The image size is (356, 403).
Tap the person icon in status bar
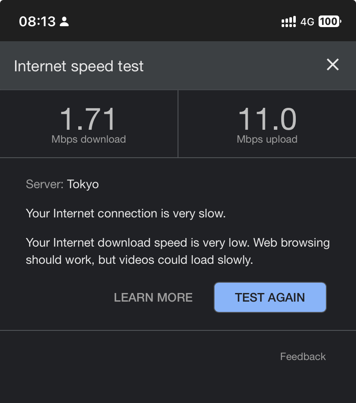[x=64, y=21]
